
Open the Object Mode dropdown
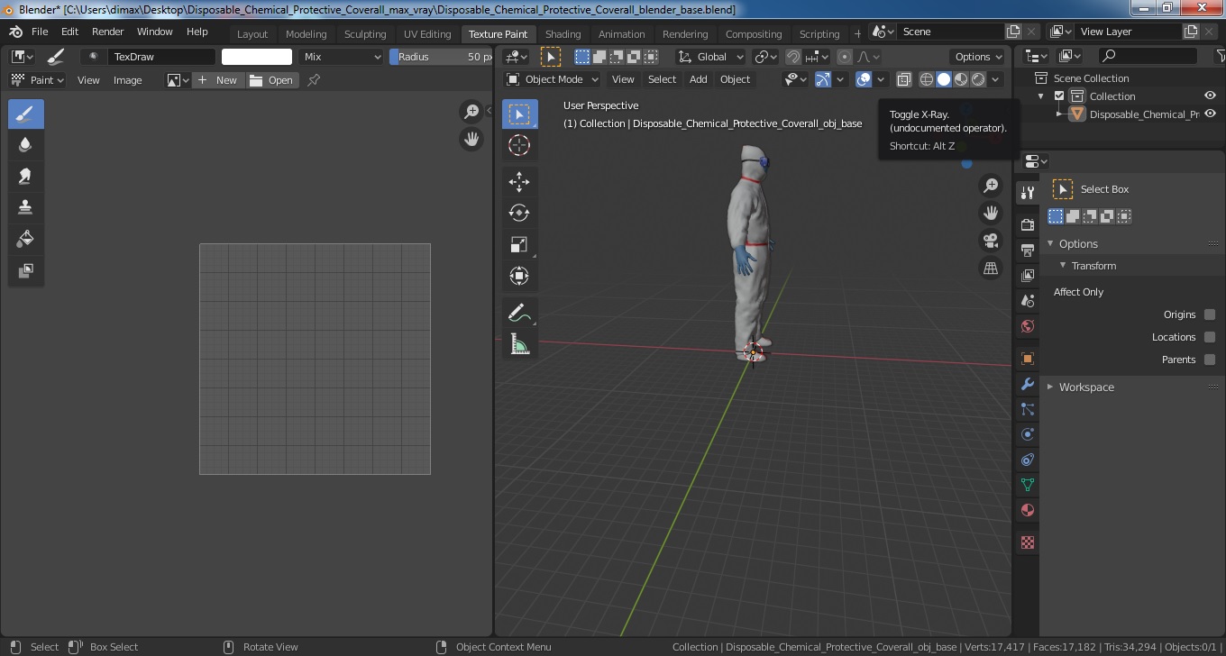tap(551, 79)
